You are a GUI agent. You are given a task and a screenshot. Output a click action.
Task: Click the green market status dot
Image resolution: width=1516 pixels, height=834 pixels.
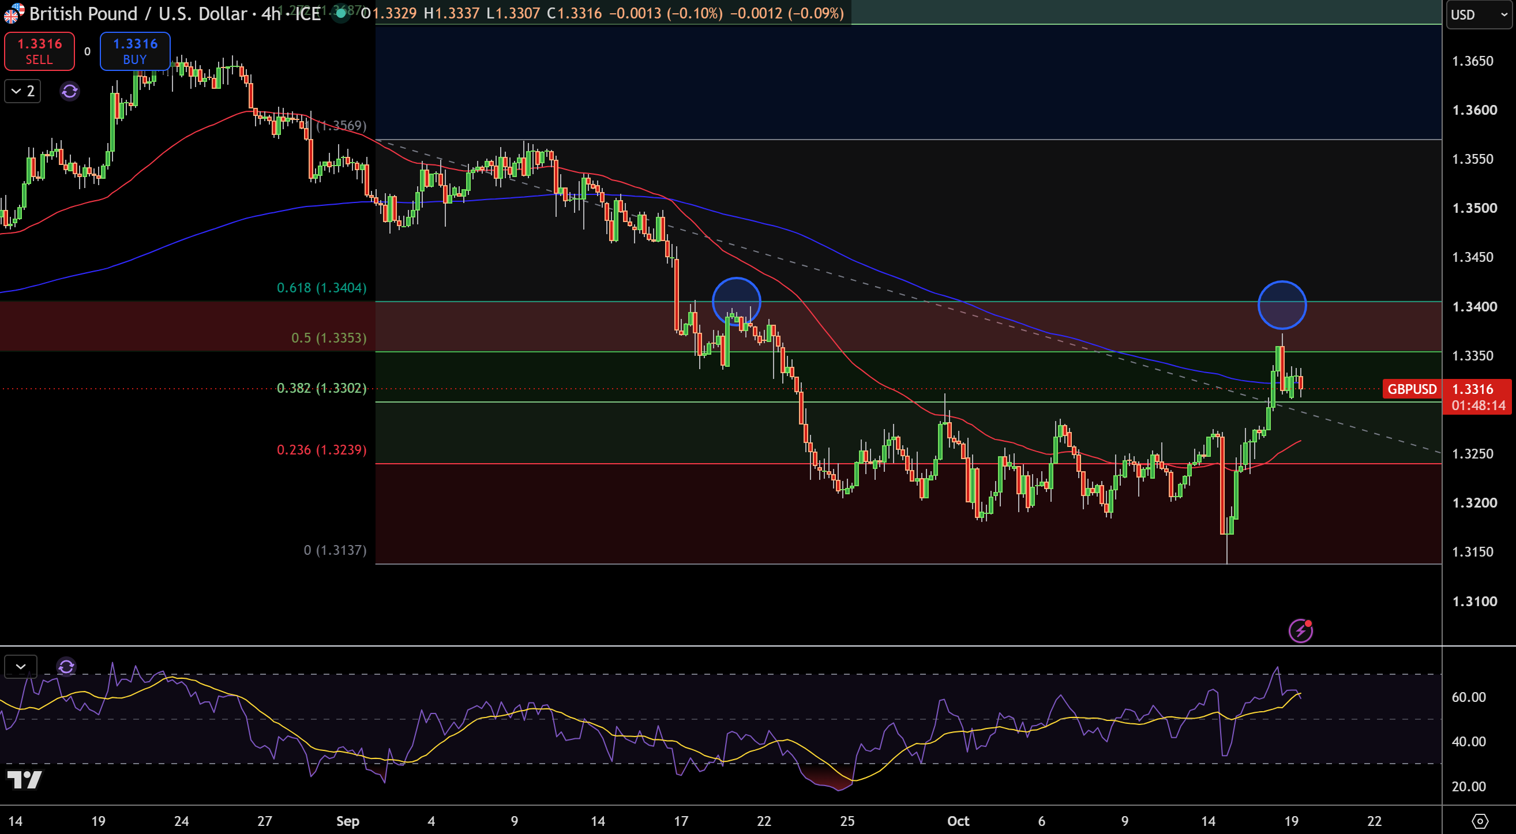click(x=341, y=13)
